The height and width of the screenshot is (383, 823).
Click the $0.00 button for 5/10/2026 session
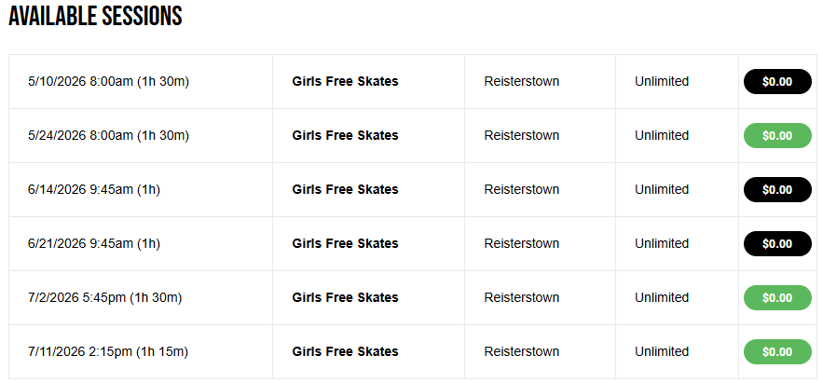(x=777, y=82)
